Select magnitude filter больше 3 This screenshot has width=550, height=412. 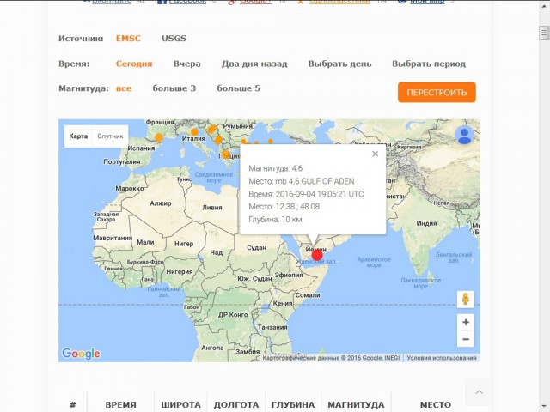click(x=174, y=88)
